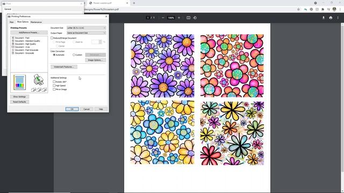Enable Rotate 180° checkbox
This screenshot has width=344, height=193.
[54, 82]
